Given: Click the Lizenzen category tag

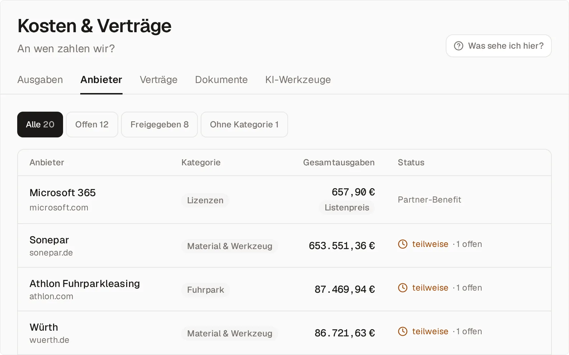Looking at the screenshot, I should (205, 200).
